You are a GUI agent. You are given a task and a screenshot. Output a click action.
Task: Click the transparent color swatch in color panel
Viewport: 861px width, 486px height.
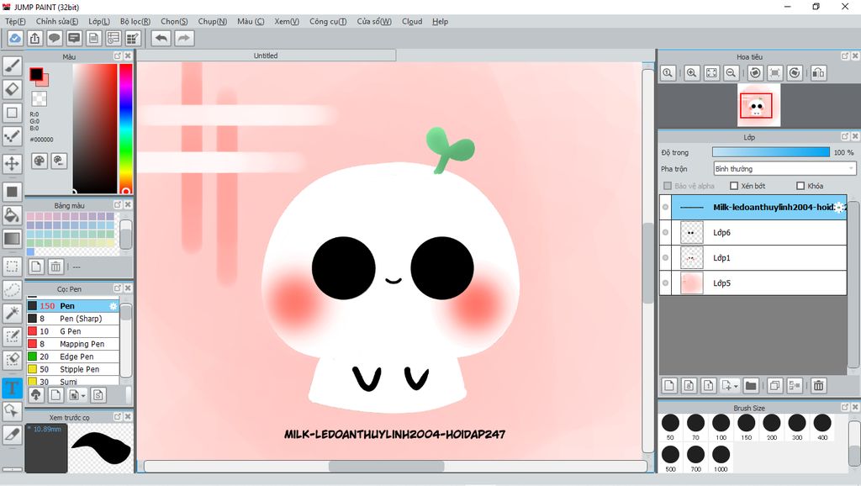pos(39,98)
